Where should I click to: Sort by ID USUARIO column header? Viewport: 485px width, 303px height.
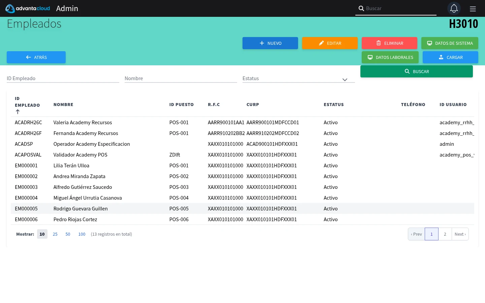453,105
